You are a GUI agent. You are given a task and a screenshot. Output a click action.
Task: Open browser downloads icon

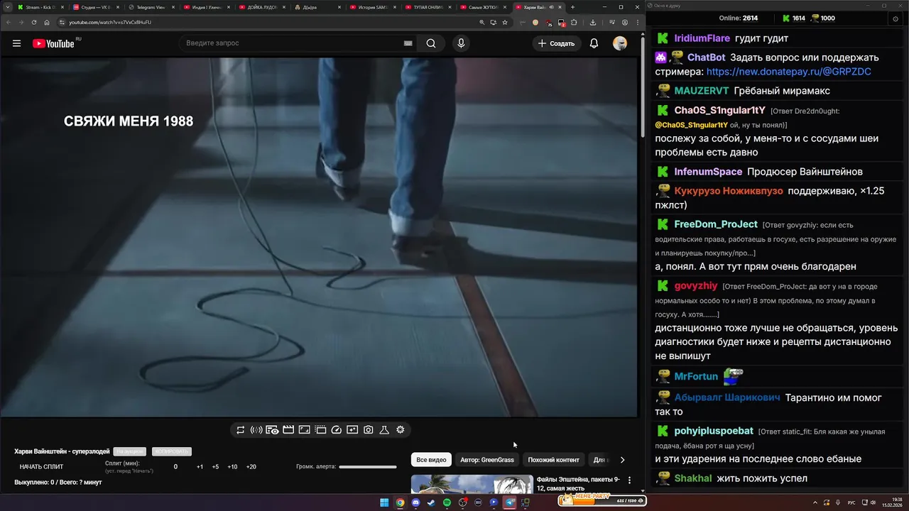593,22
